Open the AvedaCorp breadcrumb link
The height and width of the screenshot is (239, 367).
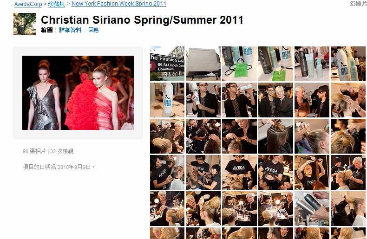28,4
